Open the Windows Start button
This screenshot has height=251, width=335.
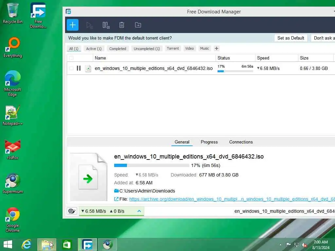[x=8, y=244]
